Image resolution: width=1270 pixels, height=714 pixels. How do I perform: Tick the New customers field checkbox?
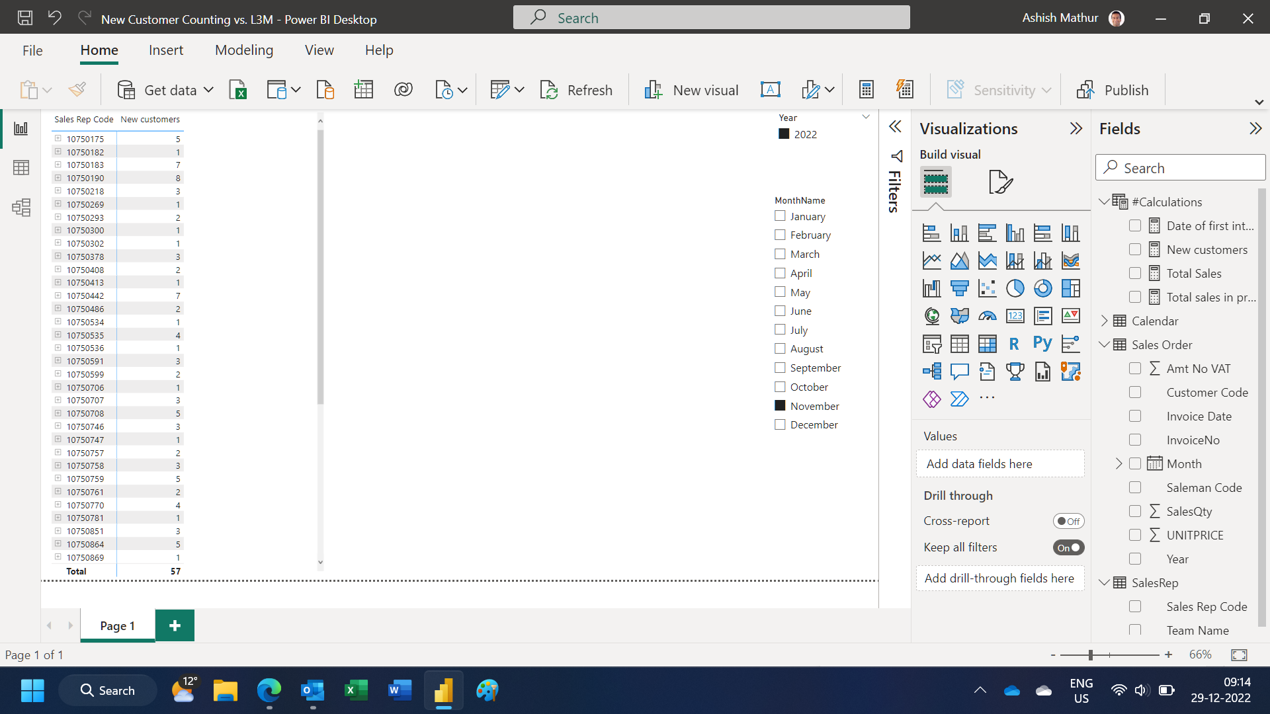pos(1135,249)
